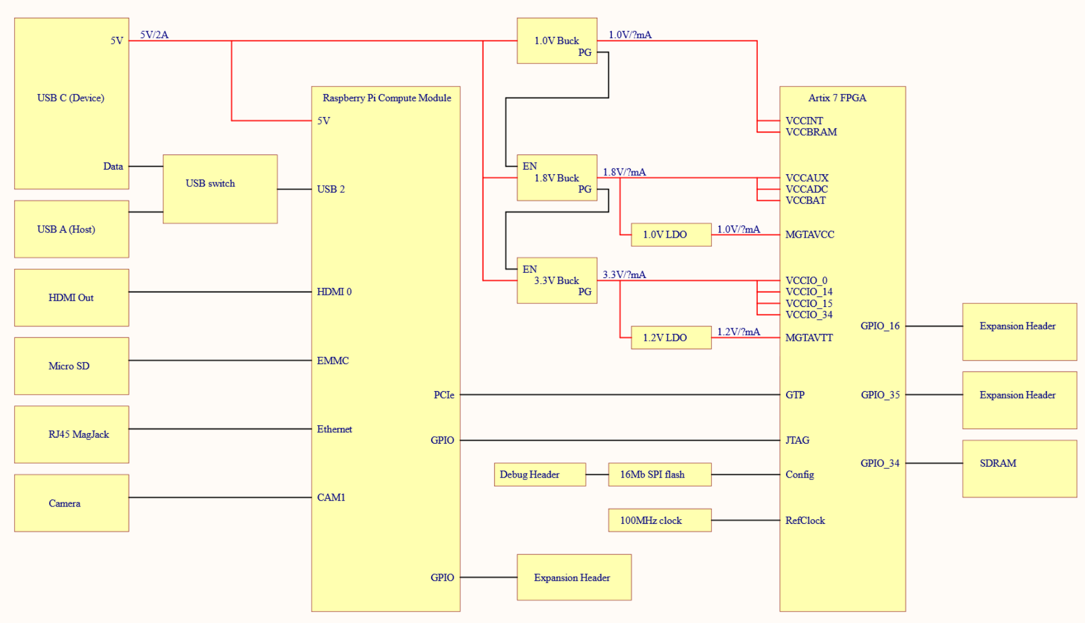Click the 1.2V LDO block
Viewport: 1085px width, 623px height.
(x=671, y=337)
